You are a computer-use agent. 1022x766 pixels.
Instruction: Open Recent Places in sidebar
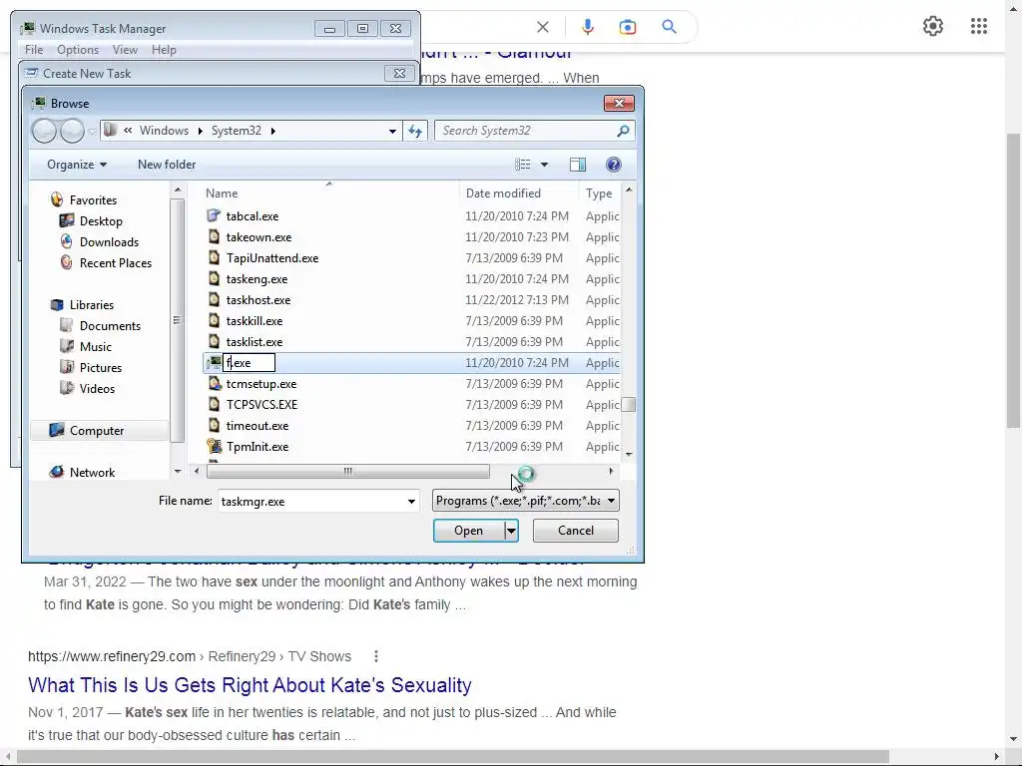[116, 262]
